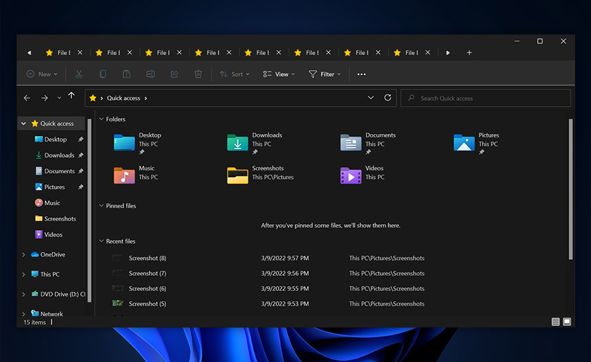The width and height of the screenshot is (591, 362).
Task: Click the breadcrumb chevron after Quick access
Action: tap(146, 98)
